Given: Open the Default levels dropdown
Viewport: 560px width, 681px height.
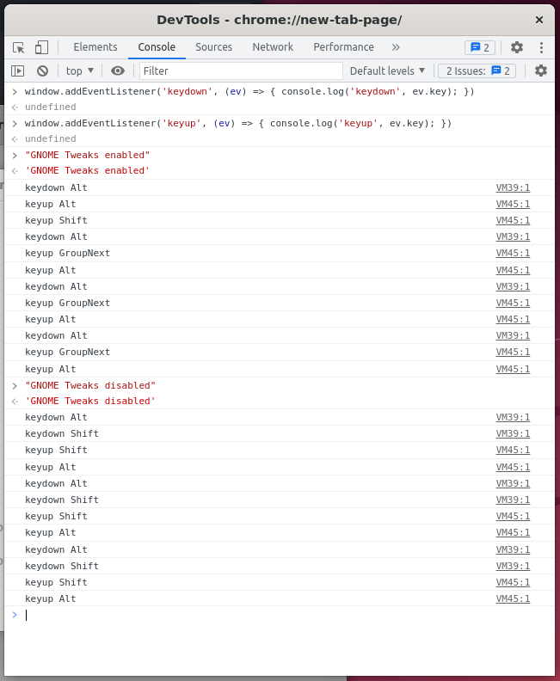Looking at the screenshot, I should coord(387,71).
